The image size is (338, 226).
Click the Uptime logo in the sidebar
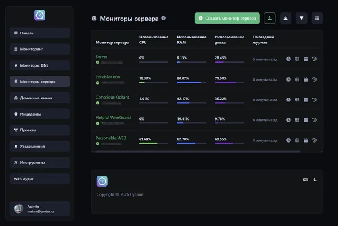[39, 15]
